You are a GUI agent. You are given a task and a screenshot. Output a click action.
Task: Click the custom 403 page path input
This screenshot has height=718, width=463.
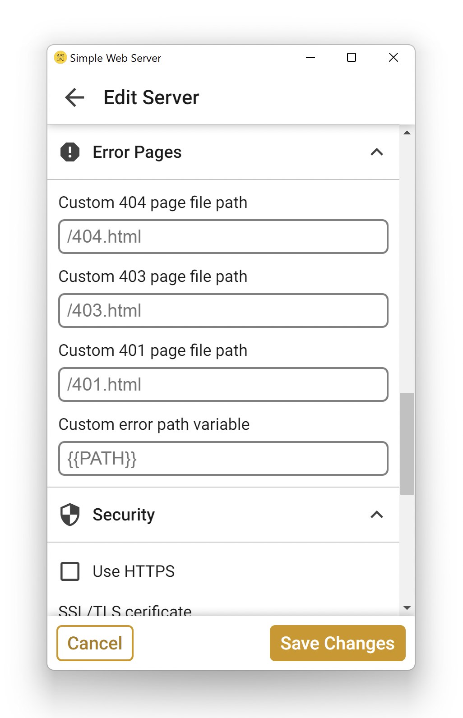click(223, 311)
